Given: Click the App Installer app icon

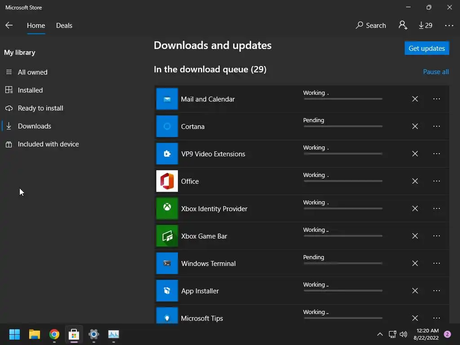Looking at the screenshot, I should coord(167,291).
